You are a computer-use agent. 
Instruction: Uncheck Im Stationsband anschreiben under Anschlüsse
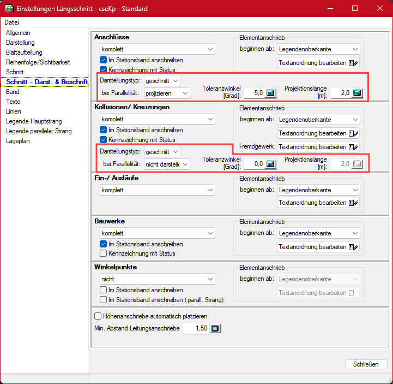[104, 60]
